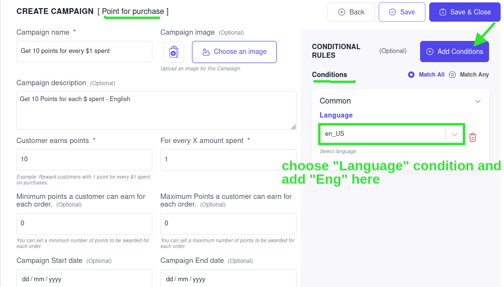Select the Match All radio option
Viewport: 504px width, 287px height.
411,75
